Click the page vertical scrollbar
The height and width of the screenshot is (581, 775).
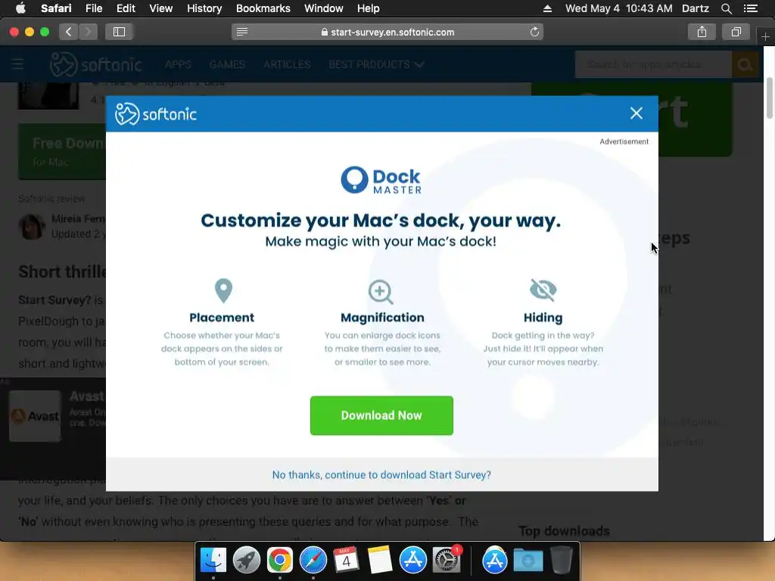pos(769,98)
